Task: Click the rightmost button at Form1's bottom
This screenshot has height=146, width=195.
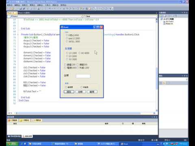Action: coord(92,92)
